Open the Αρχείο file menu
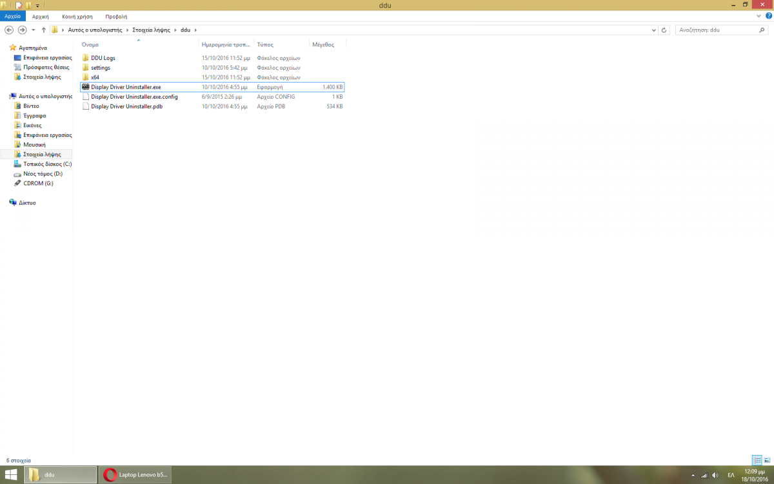This screenshot has width=774, height=484. coord(13,16)
